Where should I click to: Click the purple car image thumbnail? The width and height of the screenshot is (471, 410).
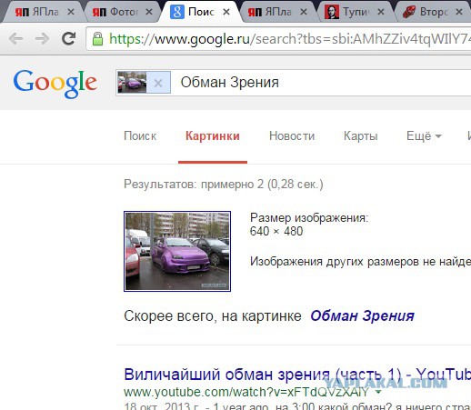pos(177,251)
